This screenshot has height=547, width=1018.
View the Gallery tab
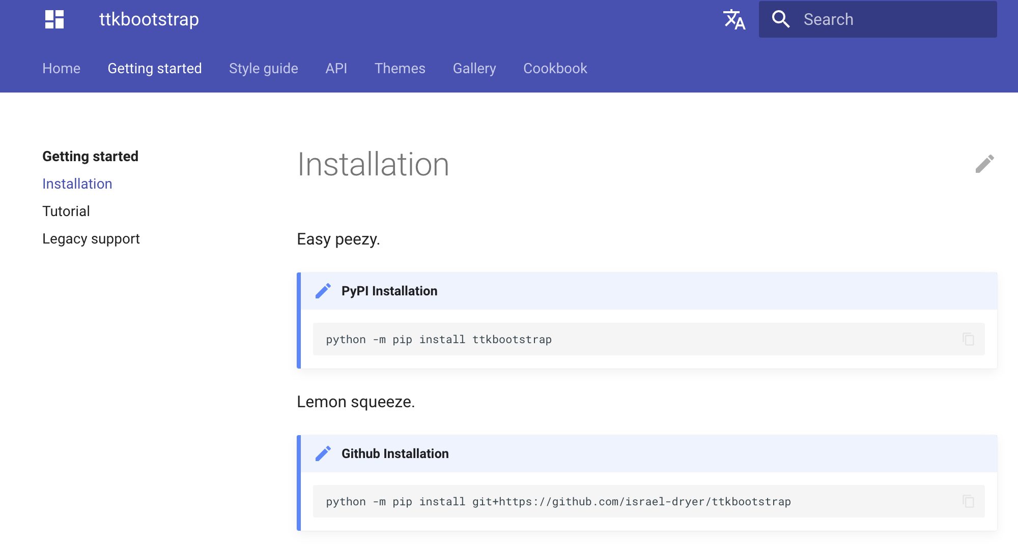tap(474, 68)
